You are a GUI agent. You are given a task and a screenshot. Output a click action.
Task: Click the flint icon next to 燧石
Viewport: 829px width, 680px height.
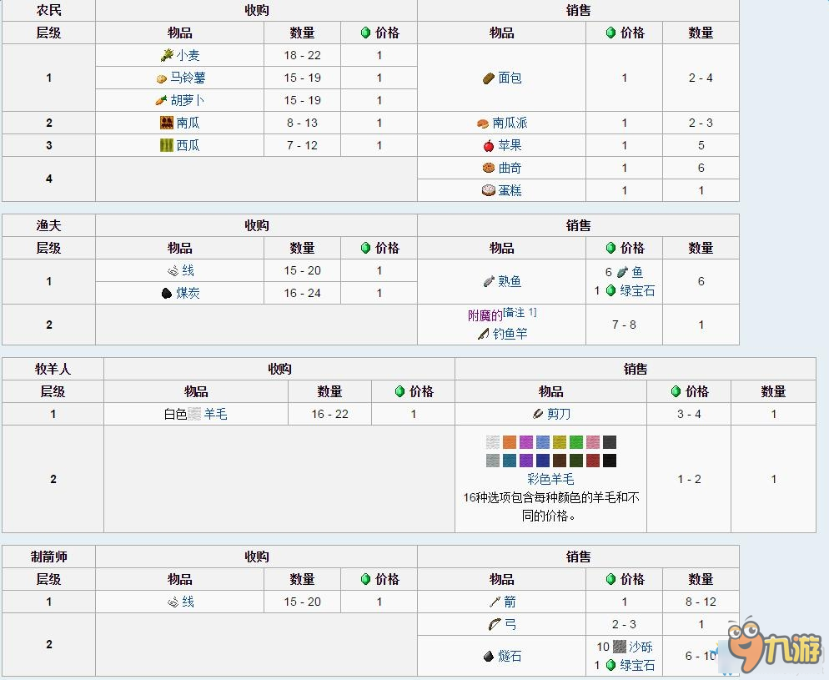coord(488,657)
